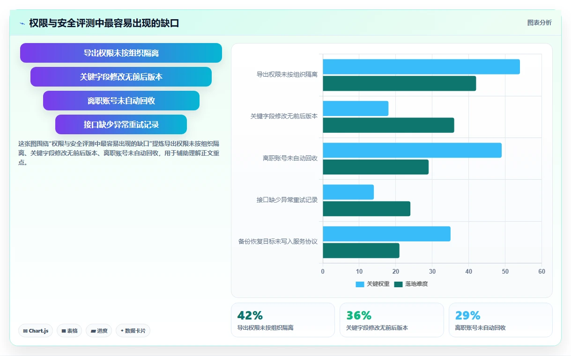
Task: Click axis label 备份恢复目标未写入服务协议
Action: click(278, 242)
